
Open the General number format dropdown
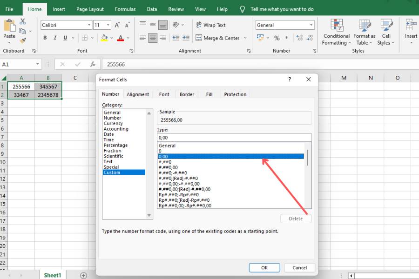pos(311,25)
